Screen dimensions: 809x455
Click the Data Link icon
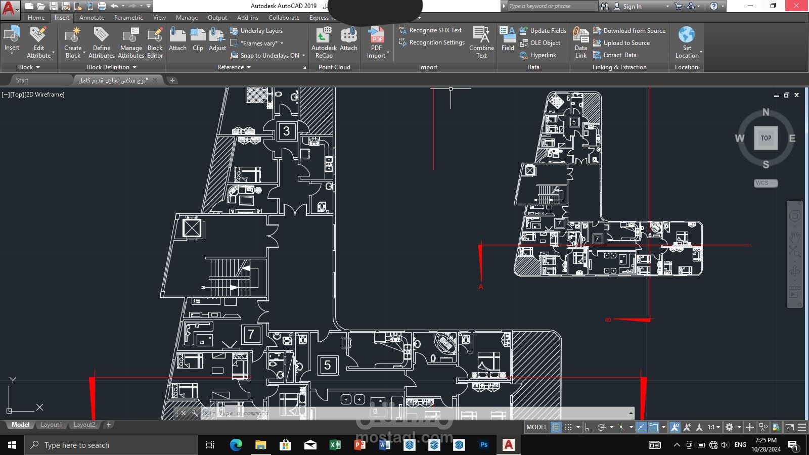pyautogui.click(x=580, y=42)
